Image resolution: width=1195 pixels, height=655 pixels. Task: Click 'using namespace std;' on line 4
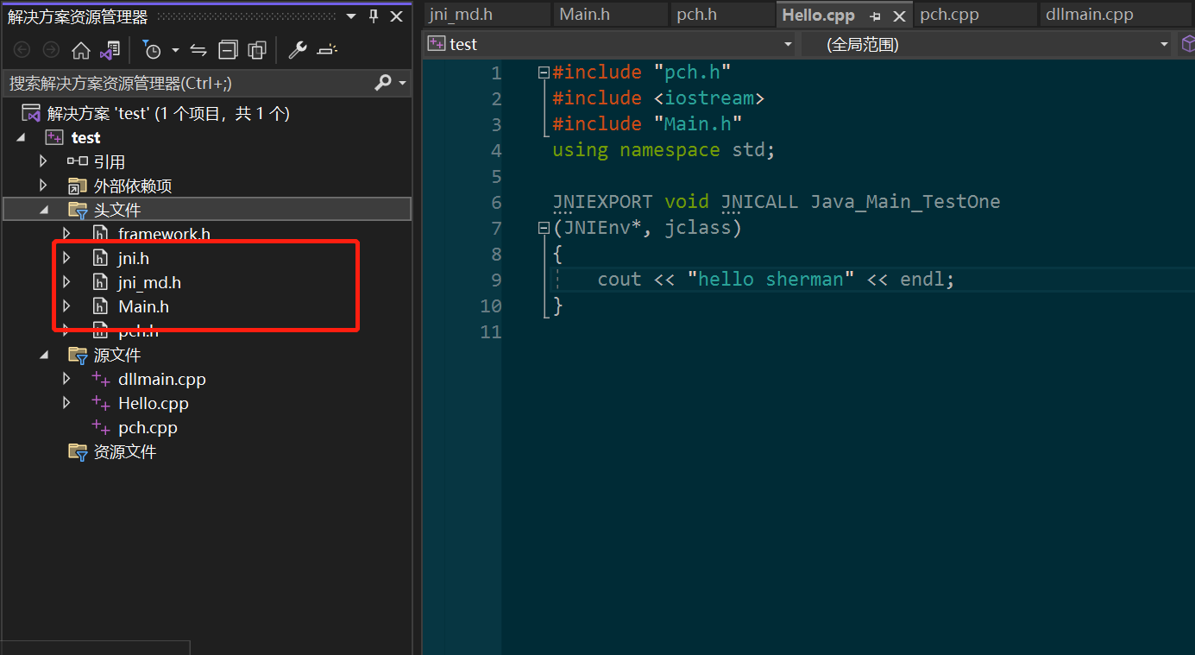pos(664,150)
